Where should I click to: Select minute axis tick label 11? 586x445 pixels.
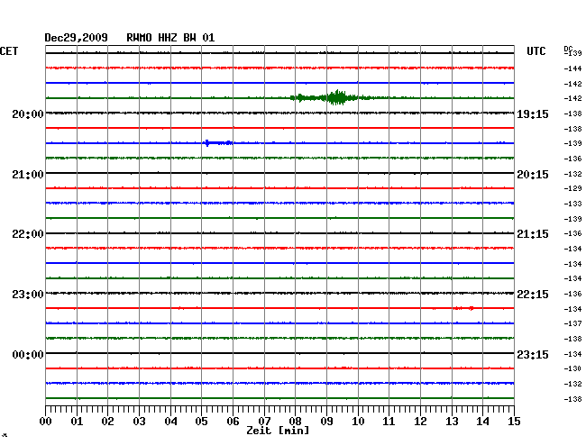point(389,421)
